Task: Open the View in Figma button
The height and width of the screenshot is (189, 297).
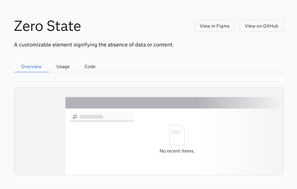Action: pos(215,26)
